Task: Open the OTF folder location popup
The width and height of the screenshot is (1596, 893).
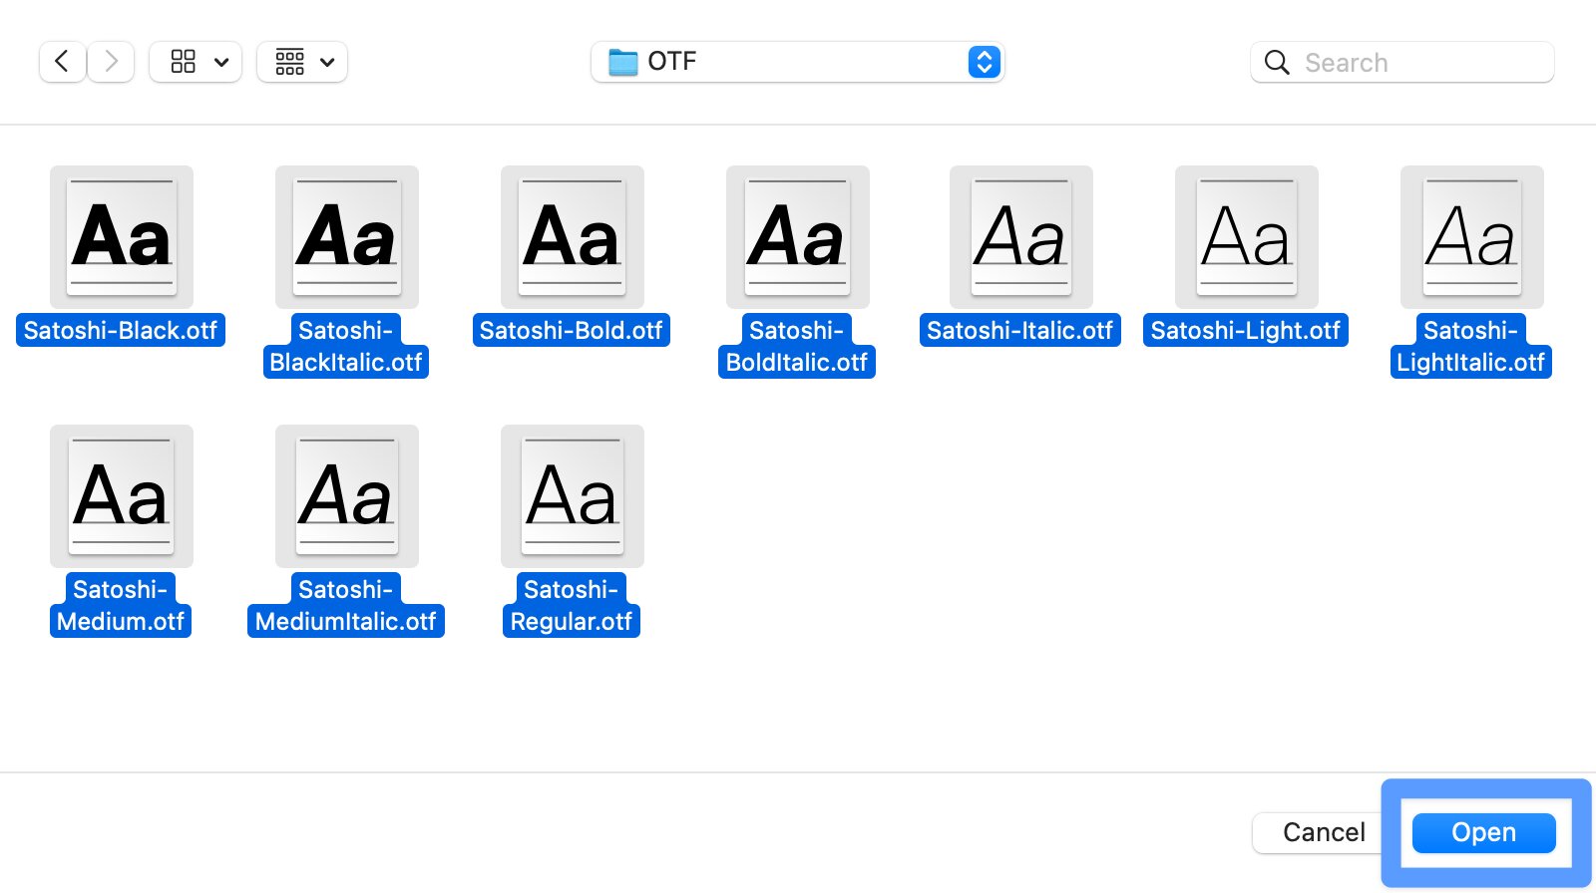Action: pos(797,62)
